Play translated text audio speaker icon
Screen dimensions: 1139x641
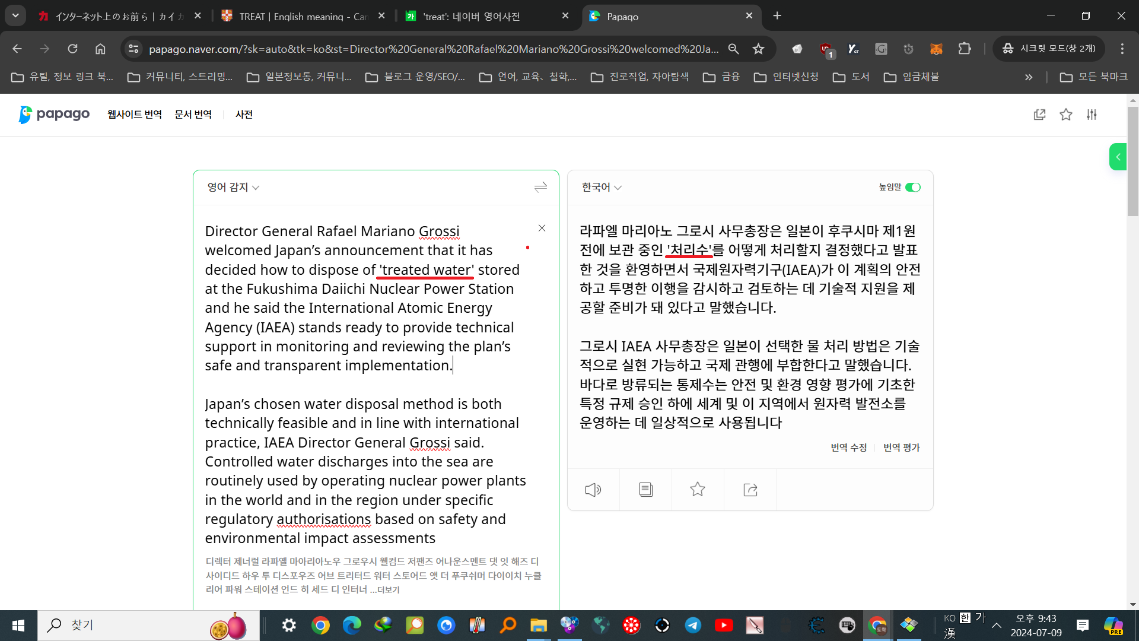593,490
